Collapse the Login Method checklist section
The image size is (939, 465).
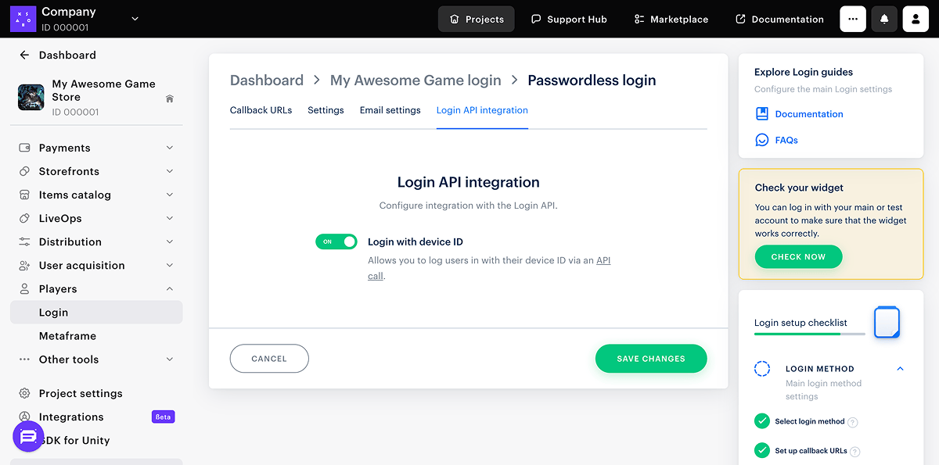(x=900, y=369)
